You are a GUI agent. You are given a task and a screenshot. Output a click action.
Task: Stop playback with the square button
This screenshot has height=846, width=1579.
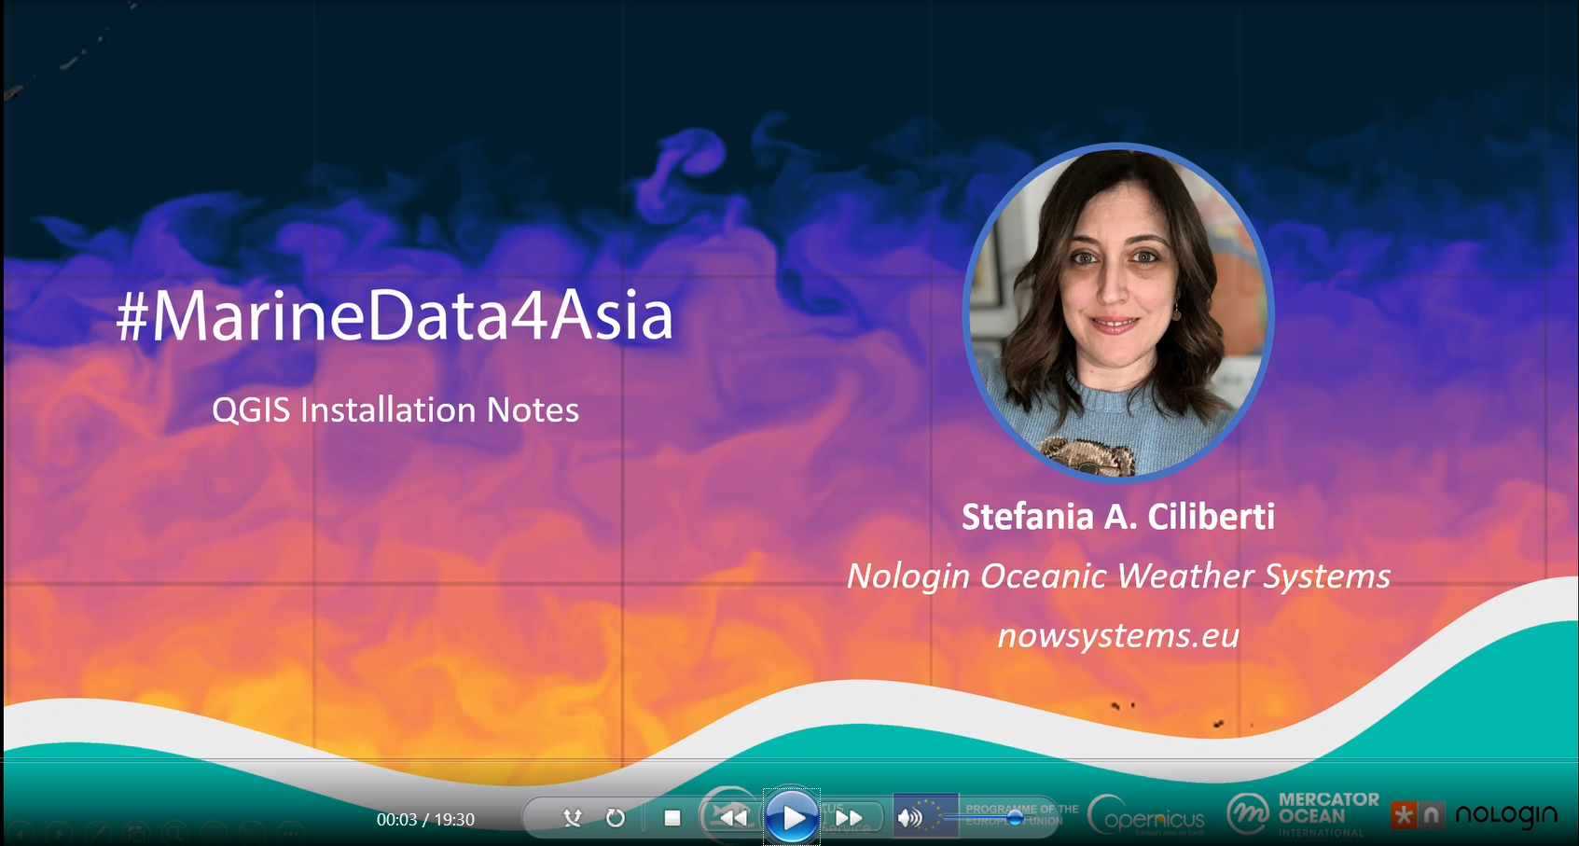[672, 818]
